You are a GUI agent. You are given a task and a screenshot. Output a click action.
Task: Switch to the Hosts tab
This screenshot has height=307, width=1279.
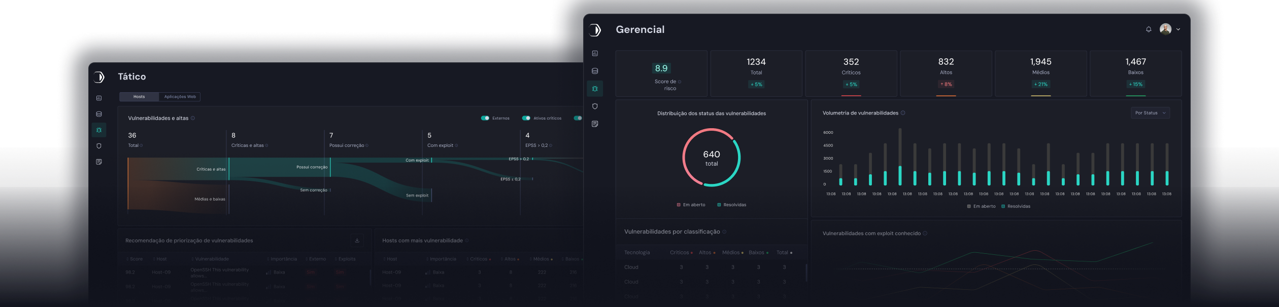[x=139, y=97]
